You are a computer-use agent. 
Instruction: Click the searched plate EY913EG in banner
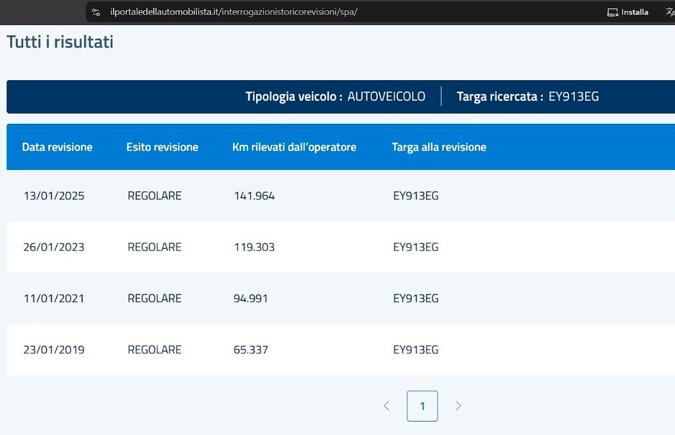pyautogui.click(x=574, y=96)
